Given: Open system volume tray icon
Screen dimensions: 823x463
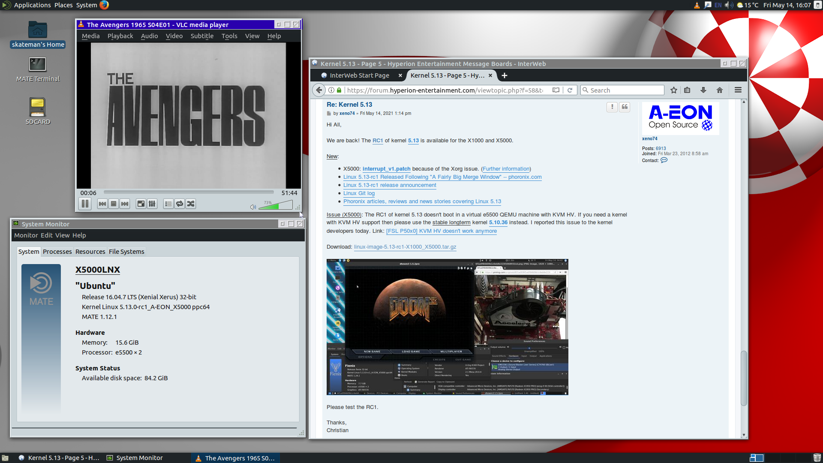Looking at the screenshot, I should pyautogui.click(x=728, y=5).
